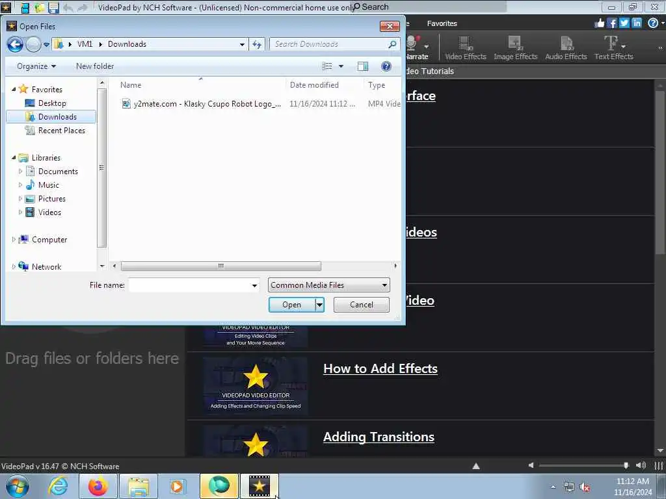Open Windows Explorer from the taskbar
The width and height of the screenshot is (666, 499).
click(x=139, y=486)
